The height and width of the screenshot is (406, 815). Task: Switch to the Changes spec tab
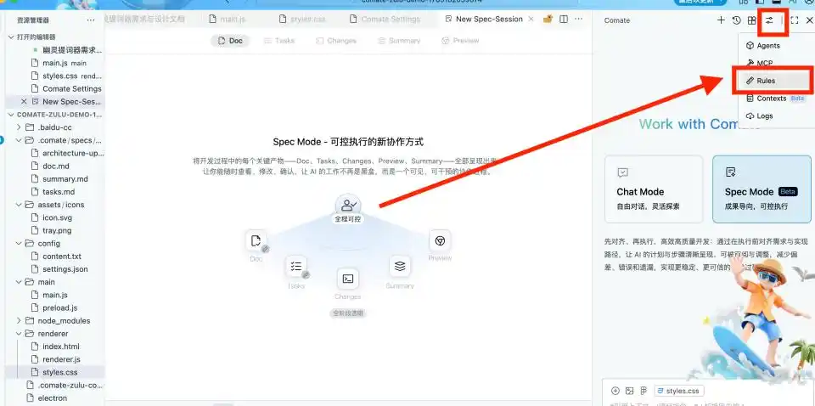point(336,41)
